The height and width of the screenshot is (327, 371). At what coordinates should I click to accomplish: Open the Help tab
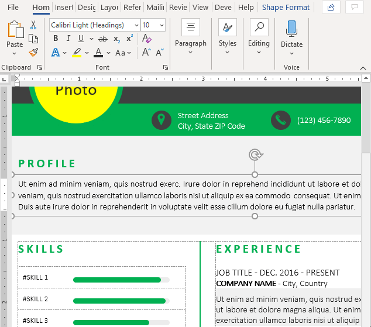tap(246, 8)
